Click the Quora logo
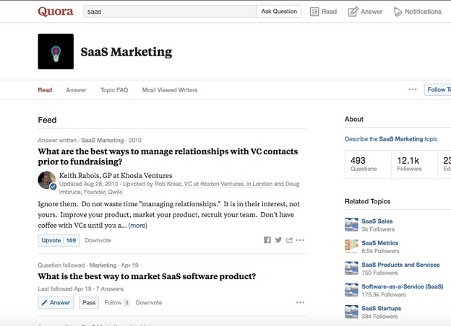This screenshot has width=451, height=326. pyautogui.click(x=56, y=12)
